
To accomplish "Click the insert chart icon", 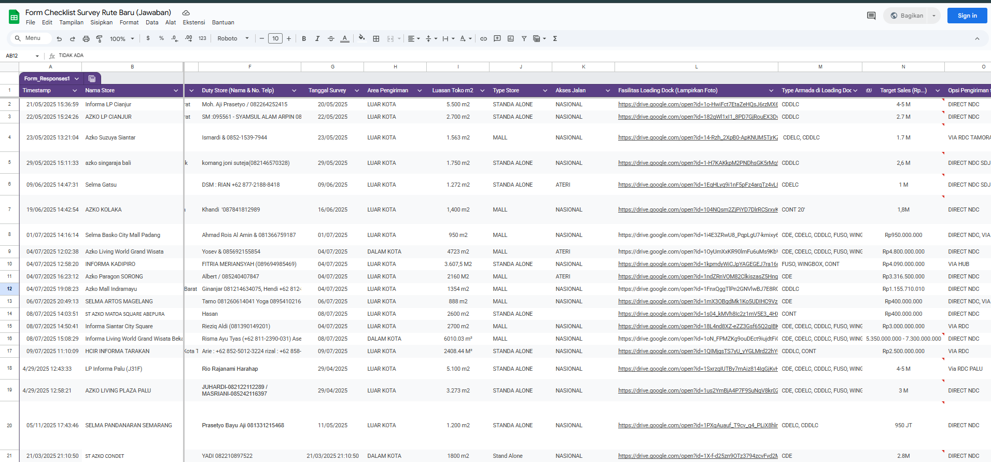I will (x=511, y=39).
